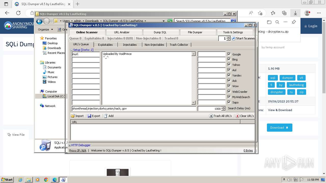Uncheck the Yandex search engine
The width and height of the screenshot is (326, 183).
(x=229, y=75)
